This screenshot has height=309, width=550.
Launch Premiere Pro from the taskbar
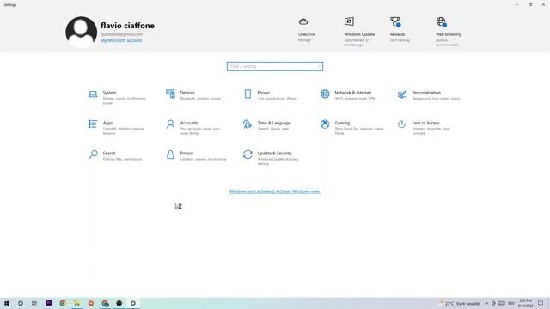point(49,303)
